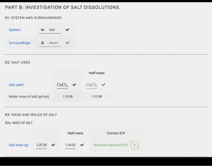The width and height of the screenshot is (212, 166).
Task: Click the Part B Investigation title
Action: pyautogui.click(x=63, y=7)
